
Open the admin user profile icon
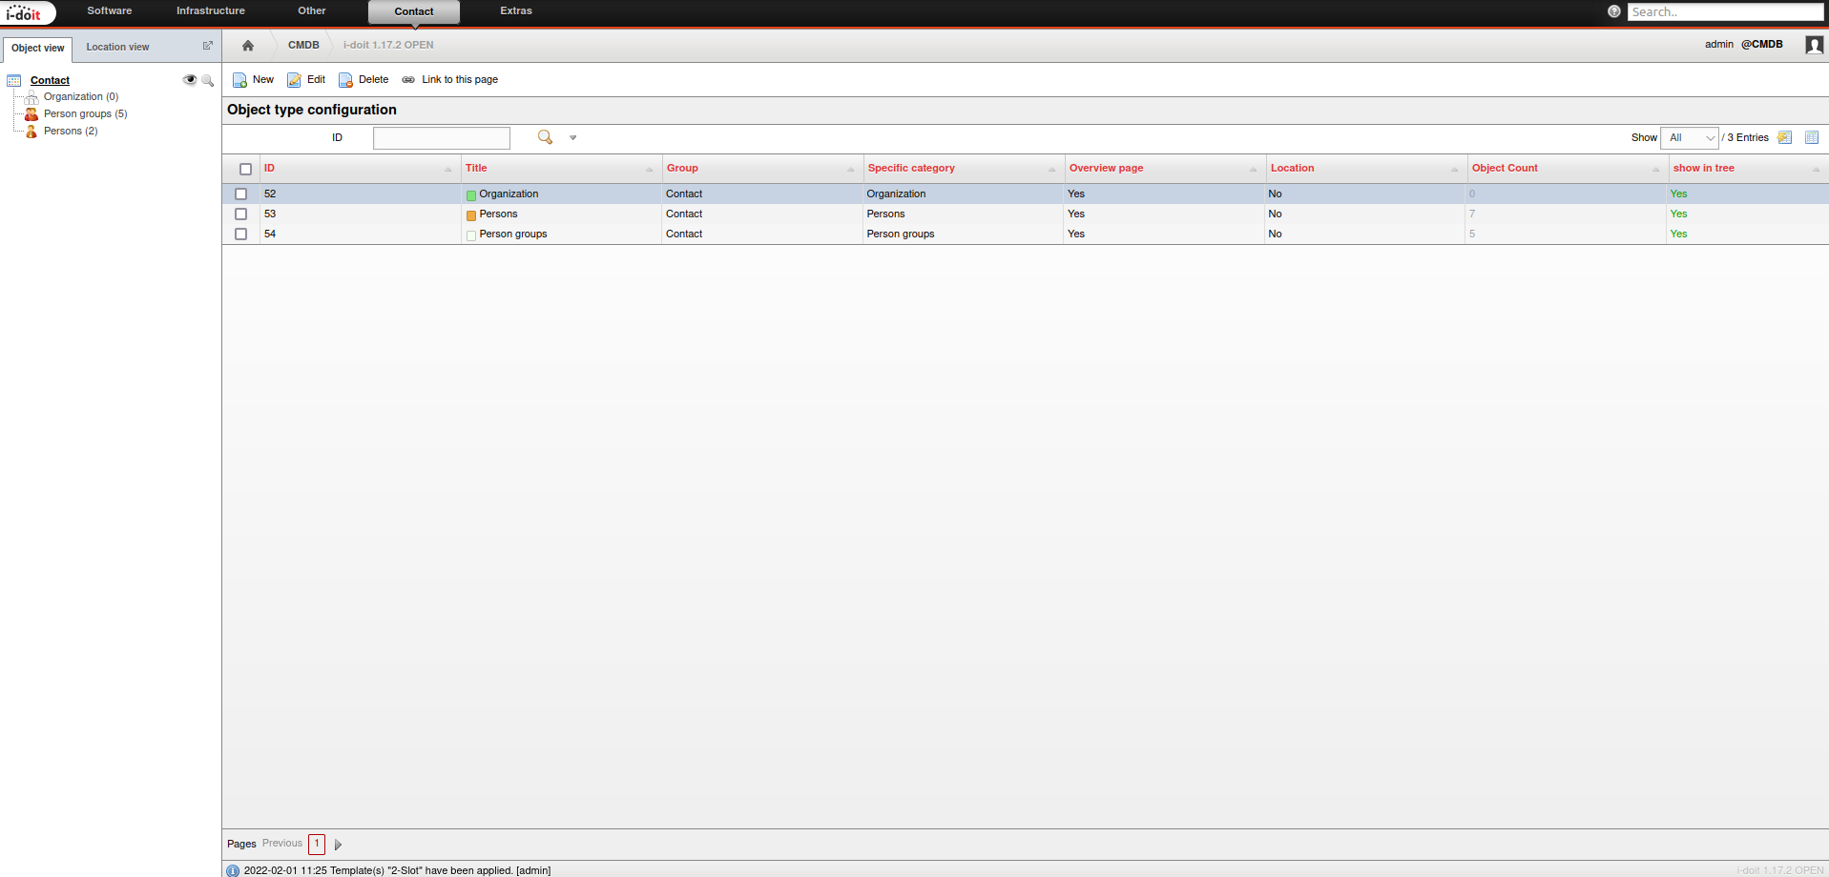[x=1814, y=45]
